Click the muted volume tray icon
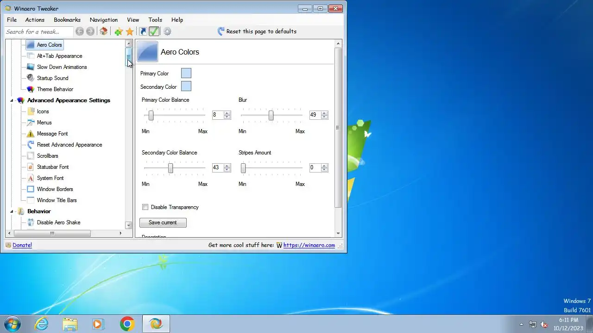 tap(544, 324)
